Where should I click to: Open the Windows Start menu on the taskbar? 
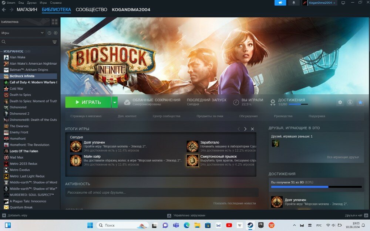(x=90, y=225)
